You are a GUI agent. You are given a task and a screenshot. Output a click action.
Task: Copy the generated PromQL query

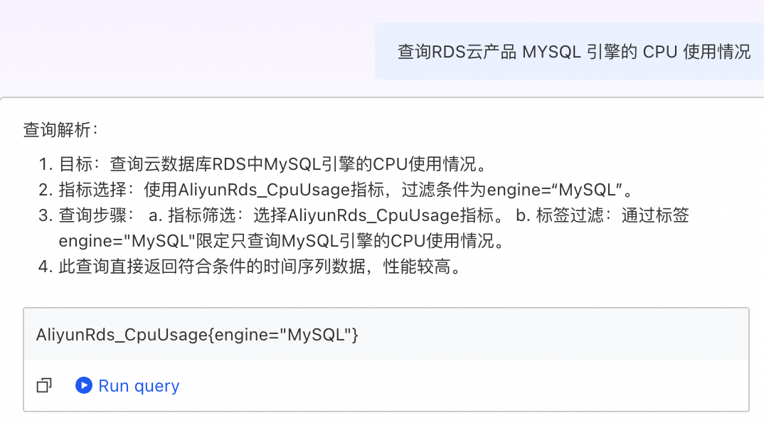[44, 386]
